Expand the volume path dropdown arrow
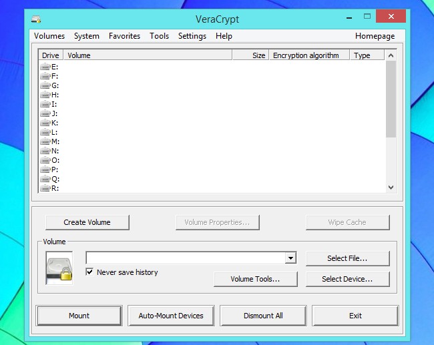 [x=290, y=258]
